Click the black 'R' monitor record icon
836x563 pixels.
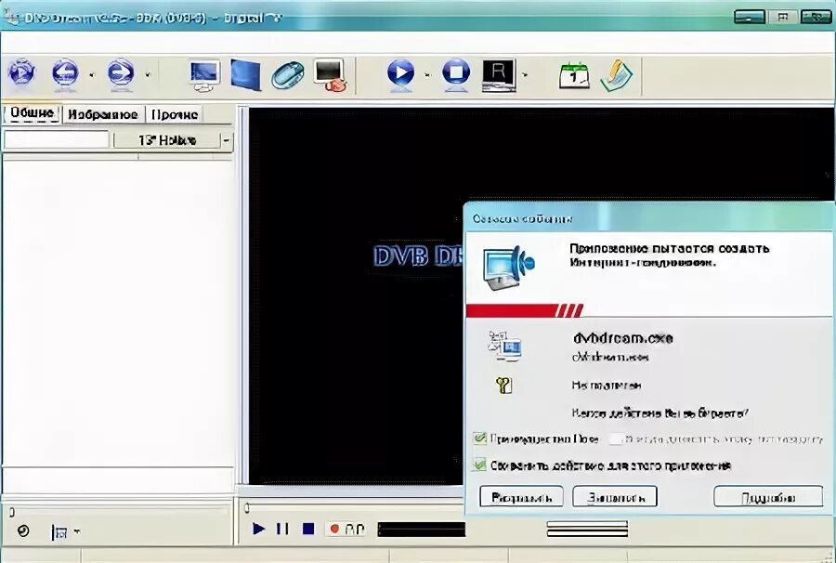499,75
